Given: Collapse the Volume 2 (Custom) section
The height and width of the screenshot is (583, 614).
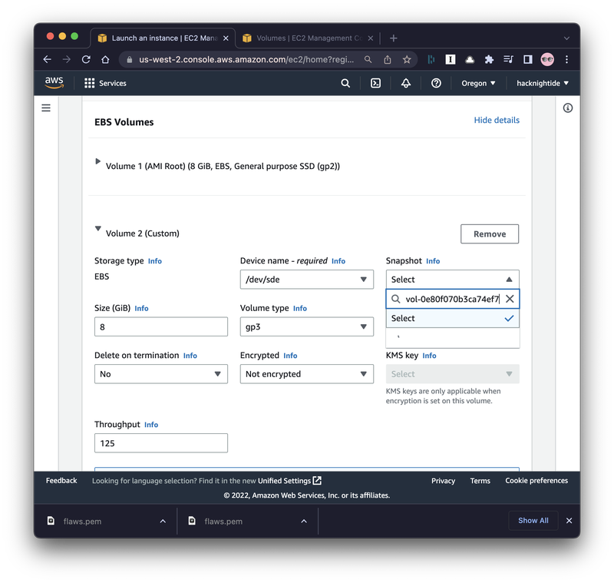Looking at the screenshot, I should 98,228.
